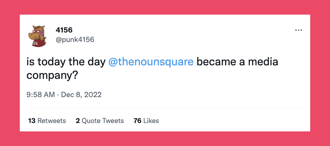330x146 pixels.
Task: Click the number 2 quote count
Action: (78, 120)
